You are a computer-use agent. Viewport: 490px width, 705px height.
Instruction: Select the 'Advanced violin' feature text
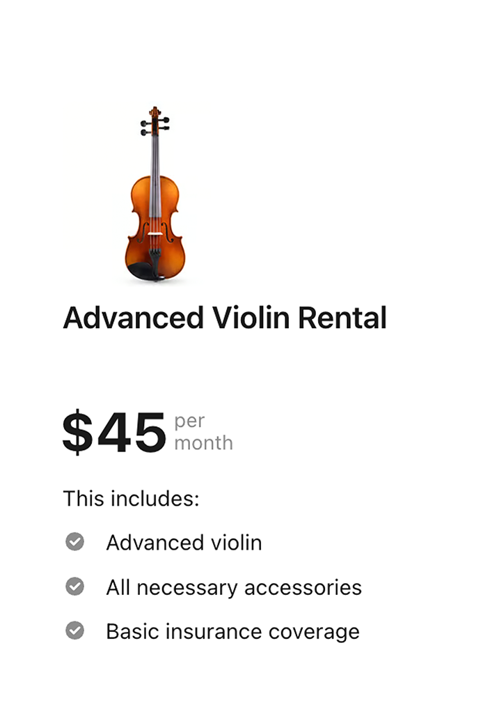tap(184, 543)
